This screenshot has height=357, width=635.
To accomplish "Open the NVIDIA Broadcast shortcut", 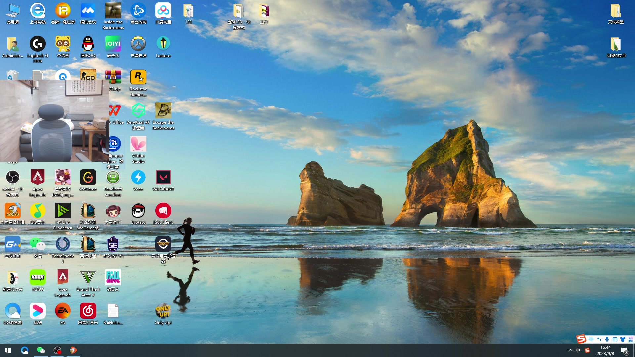I will click(x=63, y=211).
